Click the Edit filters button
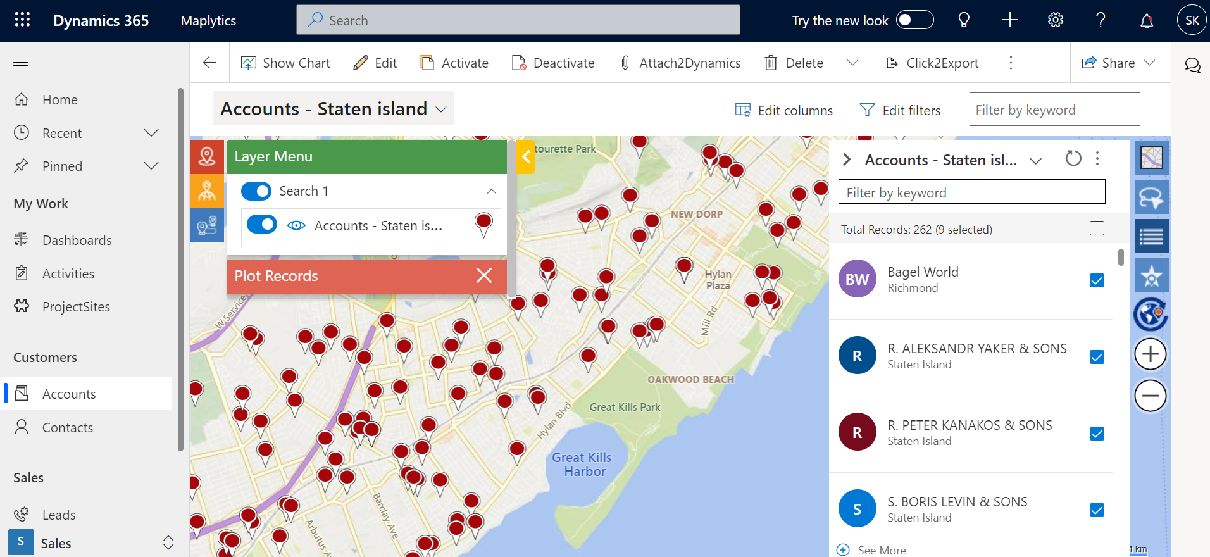1210x557 pixels. tap(900, 110)
